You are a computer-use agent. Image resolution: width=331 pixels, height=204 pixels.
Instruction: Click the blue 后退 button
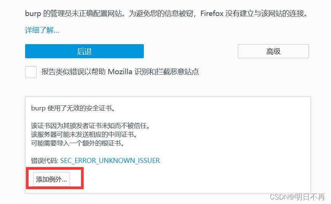(x=84, y=51)
